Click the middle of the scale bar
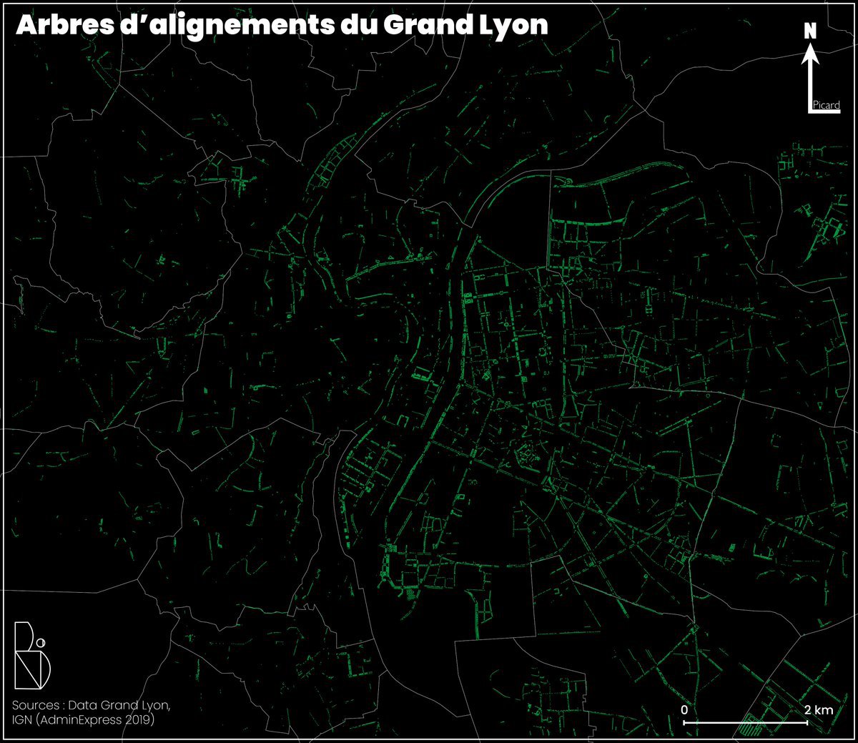This screenshot has height=743, width=858. 746,723
